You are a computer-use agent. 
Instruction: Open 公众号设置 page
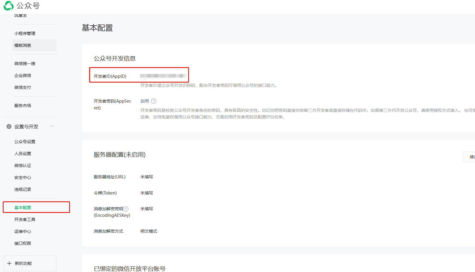tap(25, 142)
